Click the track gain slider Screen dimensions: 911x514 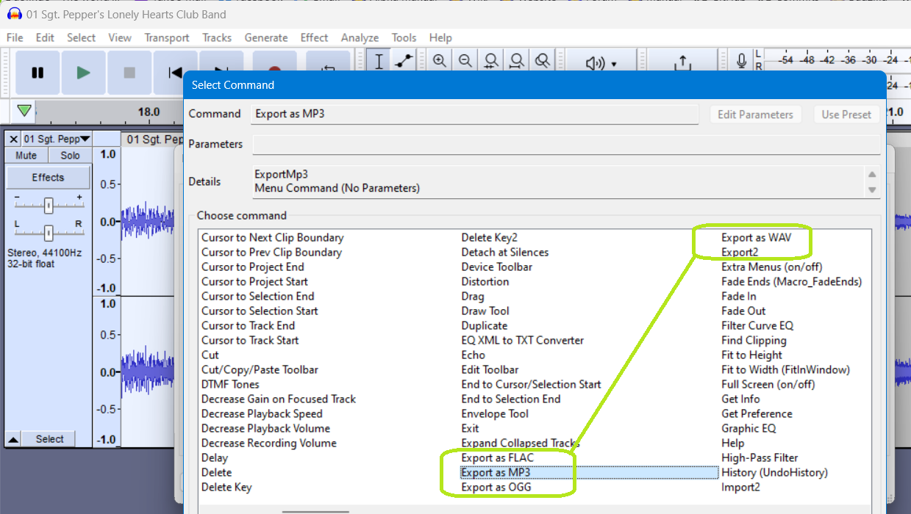49,205
